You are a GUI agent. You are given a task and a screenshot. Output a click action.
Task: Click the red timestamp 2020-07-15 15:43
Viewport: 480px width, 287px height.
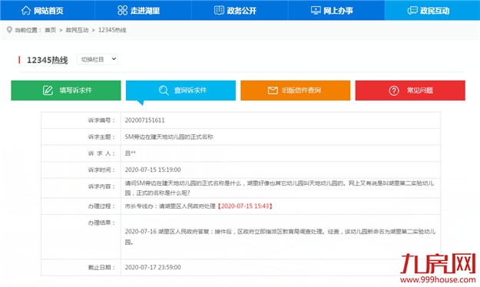click(x=245, y=206)
